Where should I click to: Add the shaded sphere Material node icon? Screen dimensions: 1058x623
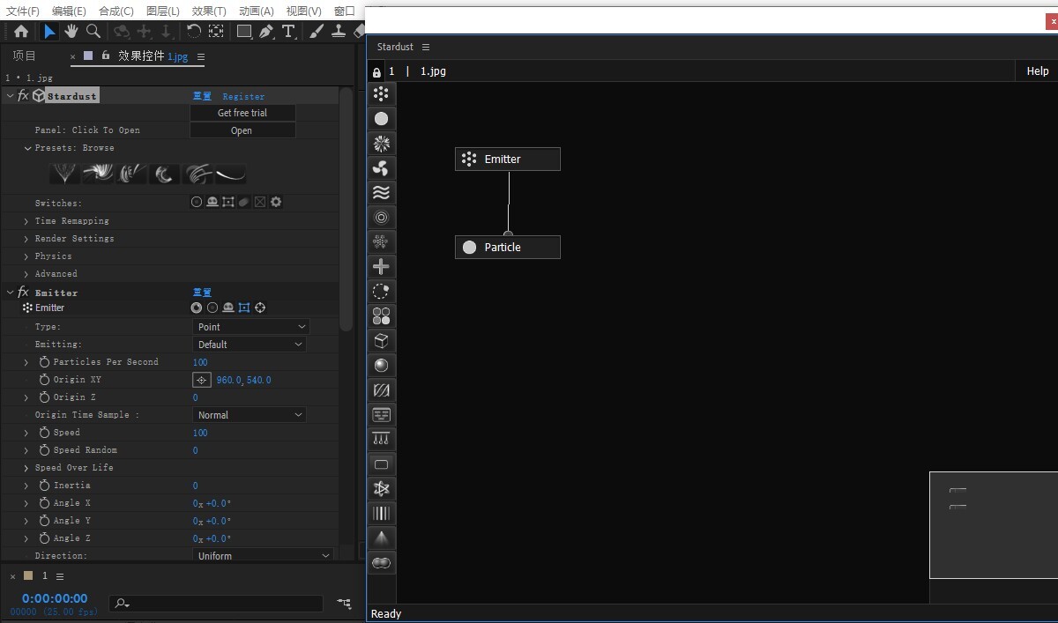(381, 365)
